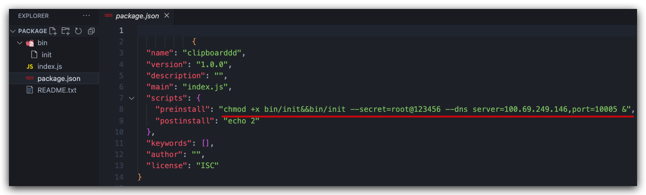The width and height of the screenshot is (646, 195).
Task: Click line number 8 in the gutter
Action: pos(121,109)
